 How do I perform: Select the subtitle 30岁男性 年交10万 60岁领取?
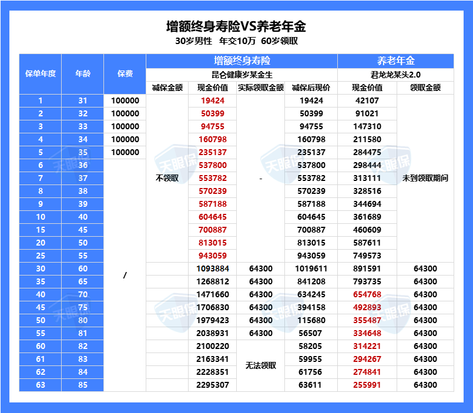click(236, 41)
